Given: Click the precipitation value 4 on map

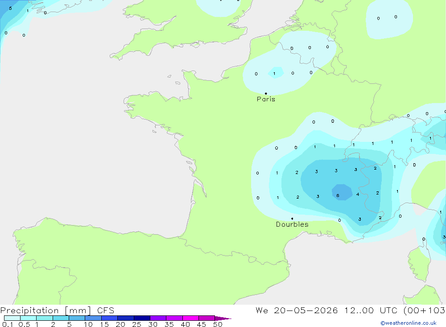Looking at the screenshot, I should 358,195.
